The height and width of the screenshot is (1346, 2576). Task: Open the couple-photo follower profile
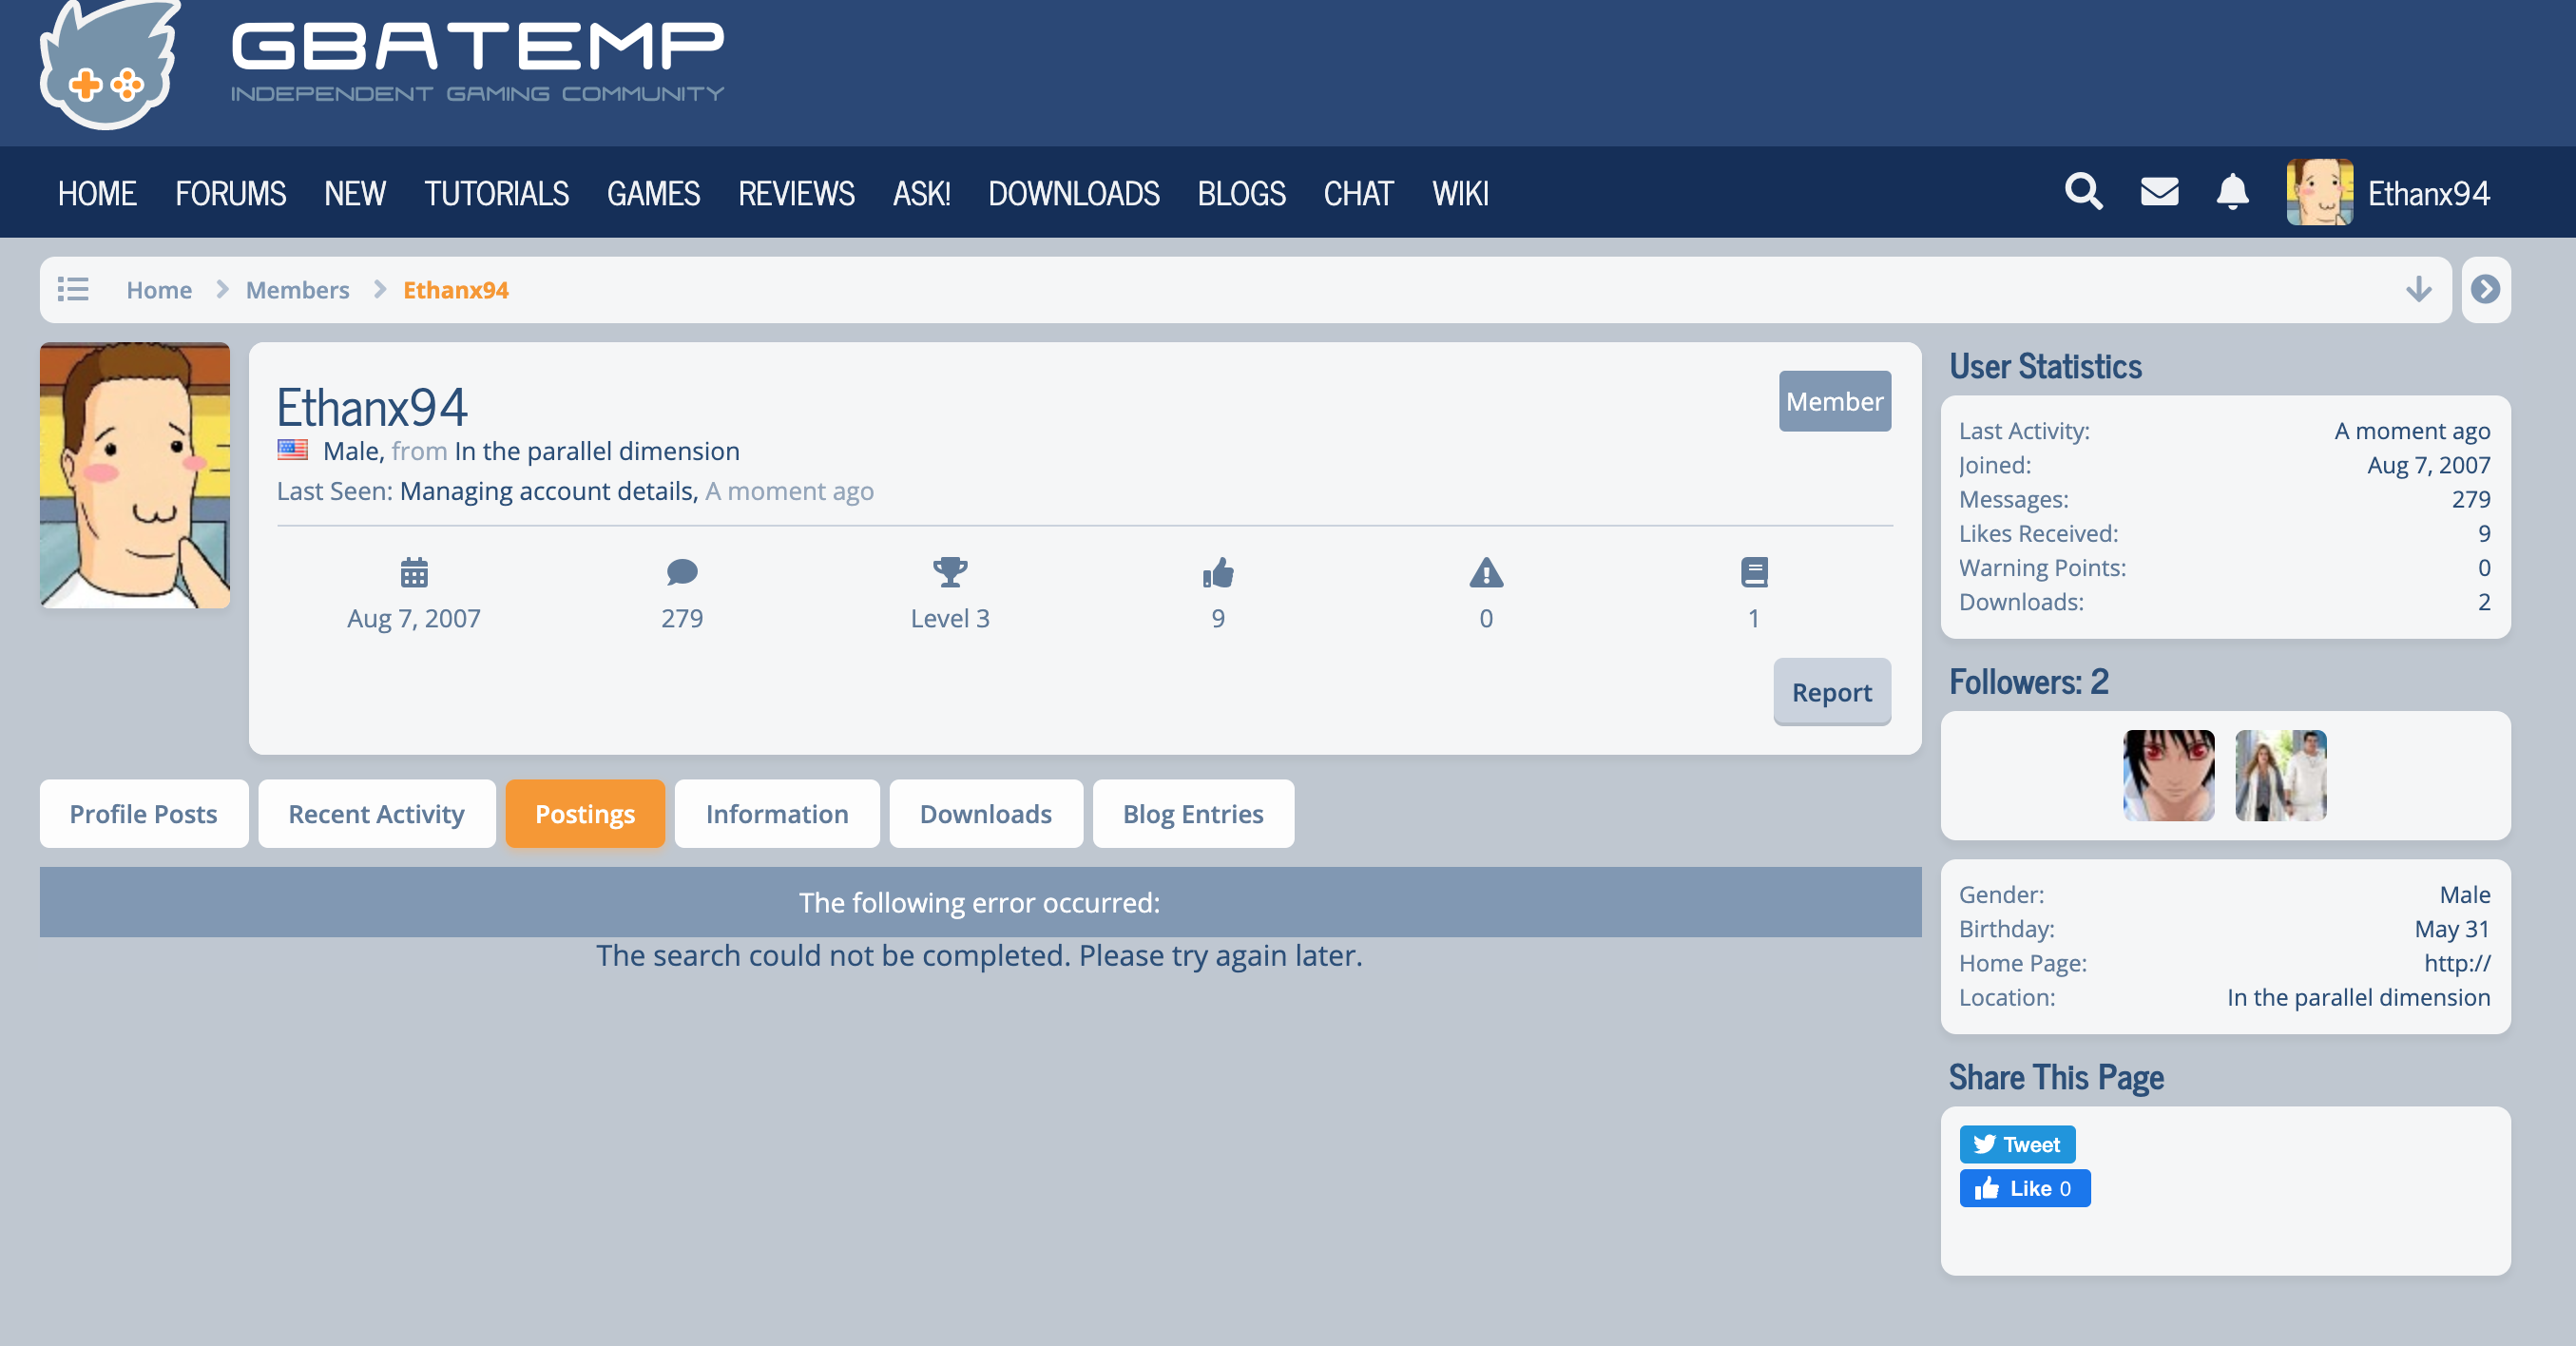tap(2281, 775)
